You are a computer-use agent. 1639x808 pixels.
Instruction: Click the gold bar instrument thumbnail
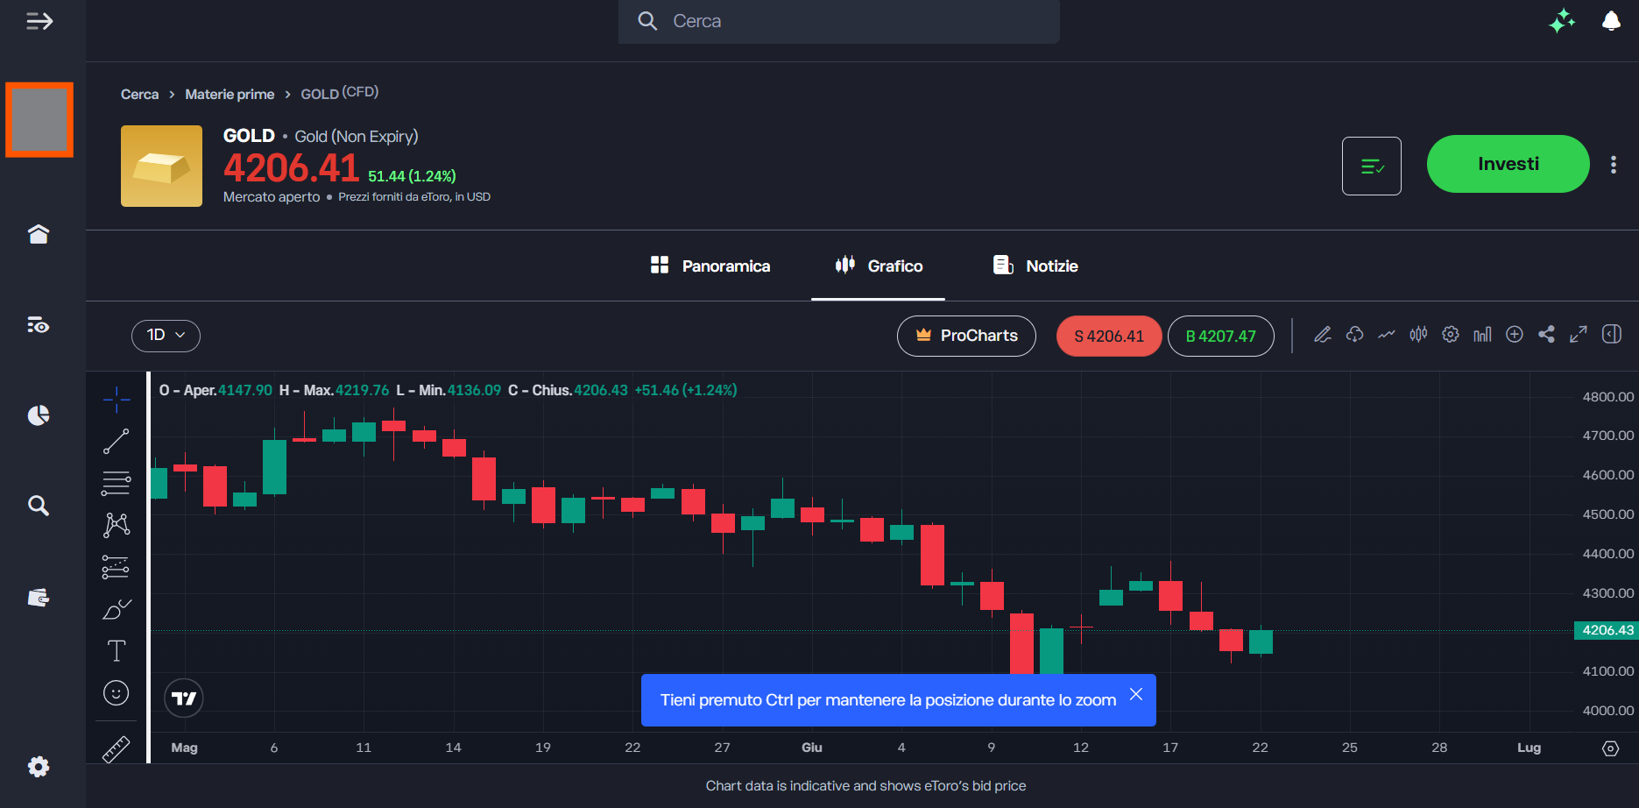161,166
